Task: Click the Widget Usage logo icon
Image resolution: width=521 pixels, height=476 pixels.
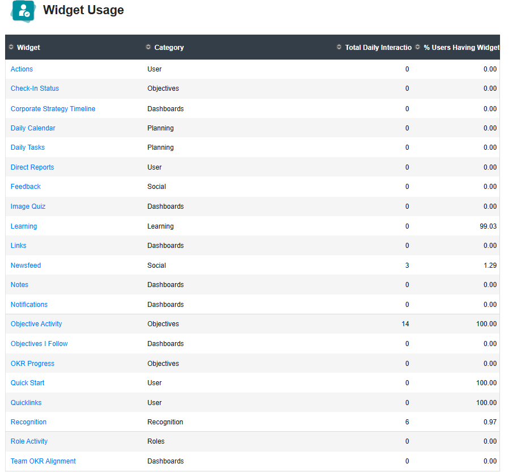Action: [23, 11]
